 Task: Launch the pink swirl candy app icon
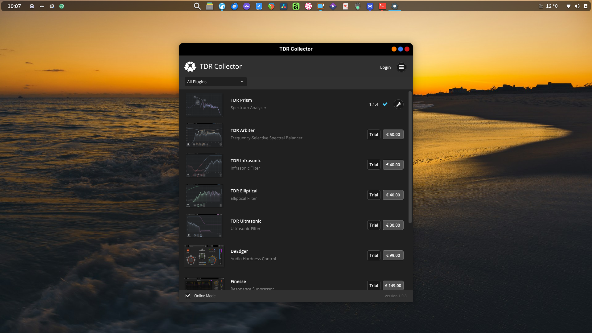tap(308, 6)
